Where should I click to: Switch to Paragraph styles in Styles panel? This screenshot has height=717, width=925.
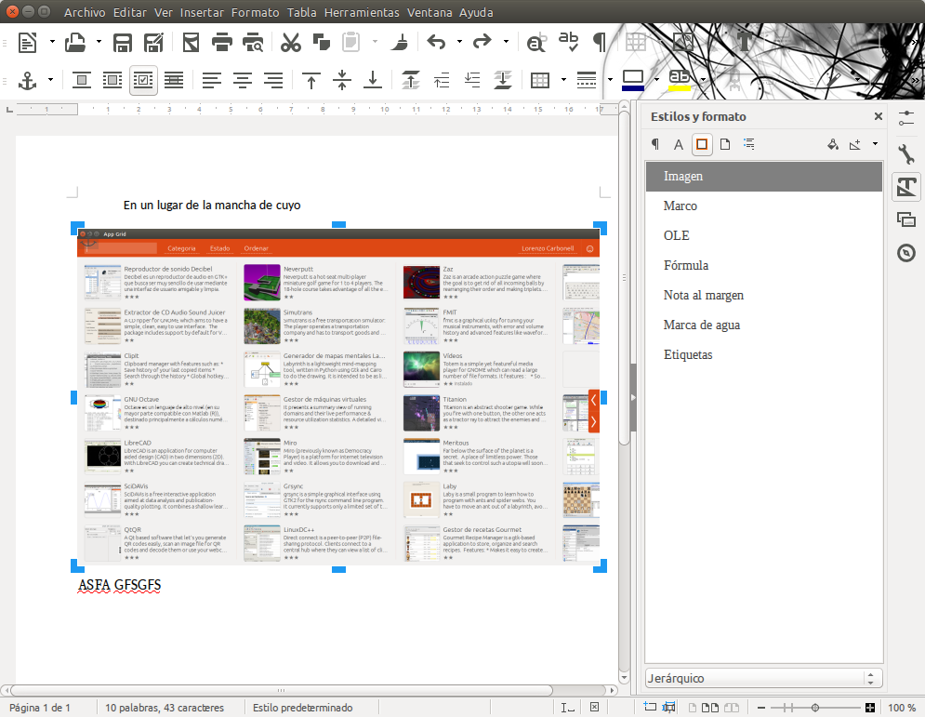(x=655, y=144)
